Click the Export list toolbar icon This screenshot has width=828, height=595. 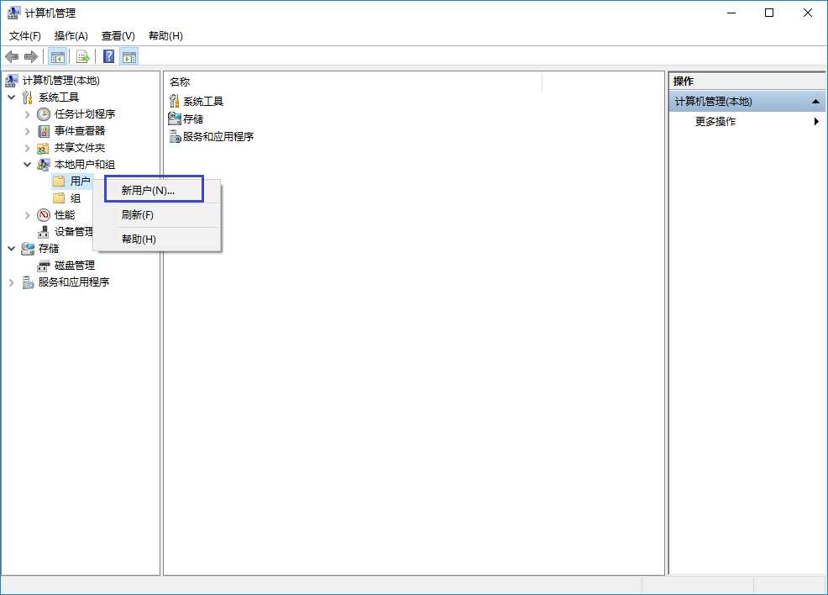(83, 56)
